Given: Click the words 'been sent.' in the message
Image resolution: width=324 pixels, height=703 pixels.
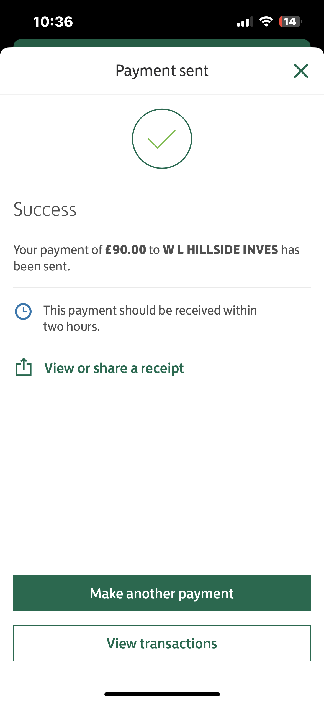Looking at the screenshot, I should click(x=42, y=266).
